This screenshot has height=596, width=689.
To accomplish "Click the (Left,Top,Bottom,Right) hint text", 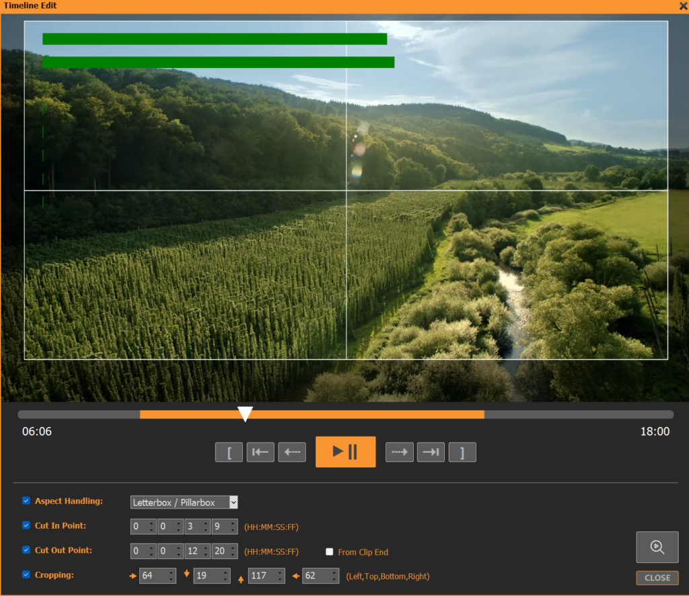I will click(388, 576).
